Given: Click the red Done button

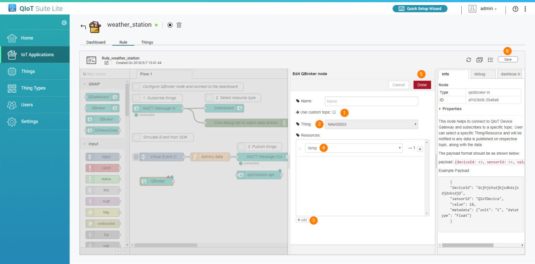Looking at the screenshot, I should pos(422,85).
